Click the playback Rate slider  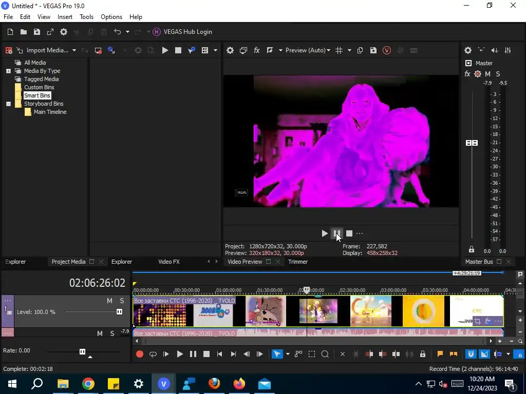(82, 351)
